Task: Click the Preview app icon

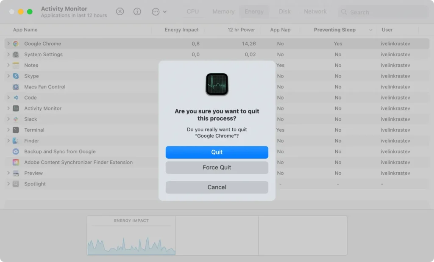Action: pyautogui.click(x=16, y=173)
